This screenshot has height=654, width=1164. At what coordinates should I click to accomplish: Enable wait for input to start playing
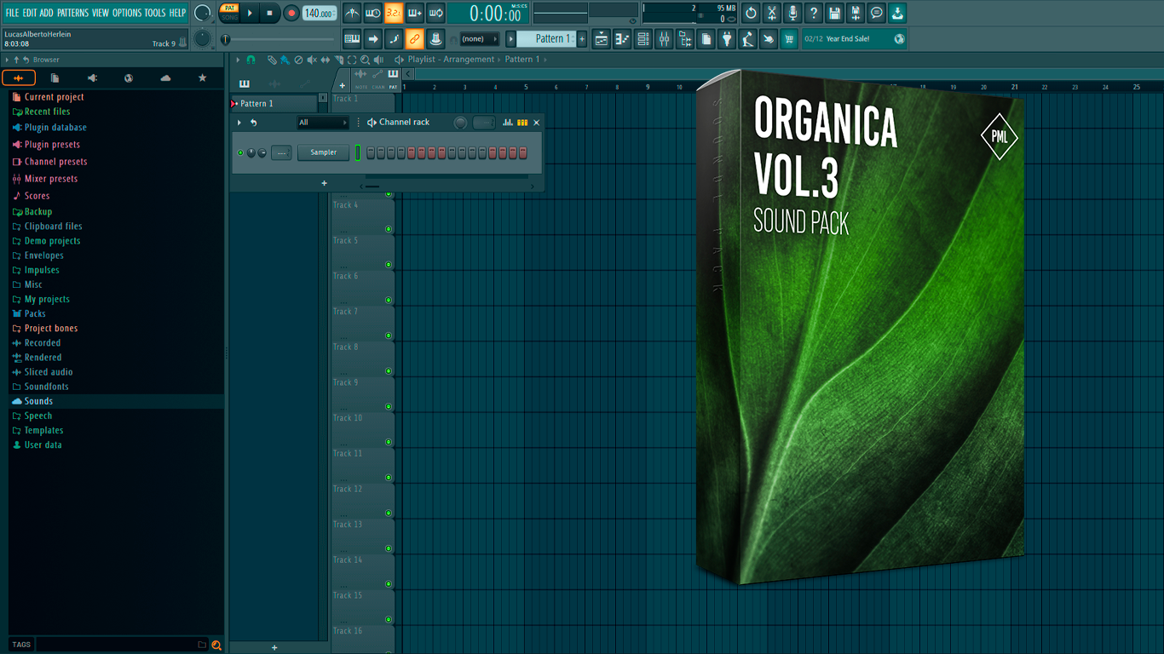tap(373, 13)
